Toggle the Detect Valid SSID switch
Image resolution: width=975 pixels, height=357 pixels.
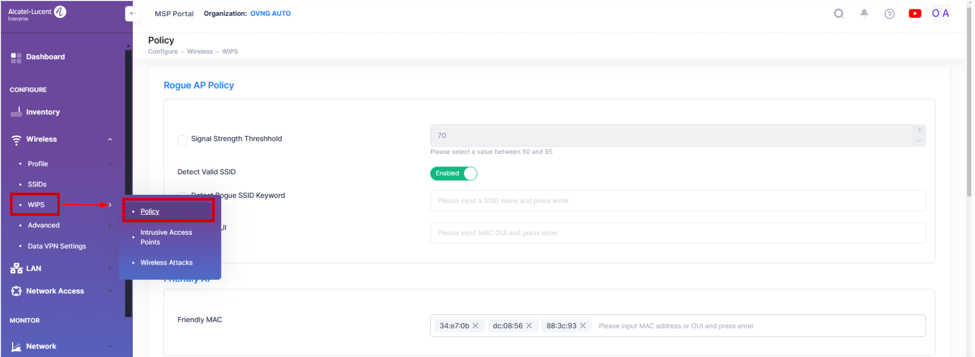454,173
